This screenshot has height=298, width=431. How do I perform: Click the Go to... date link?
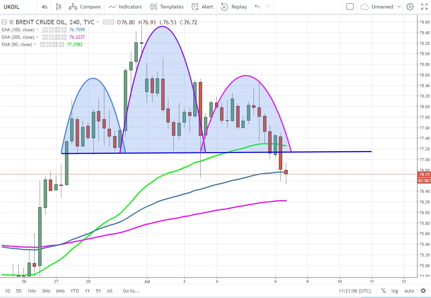pos(131,291)
